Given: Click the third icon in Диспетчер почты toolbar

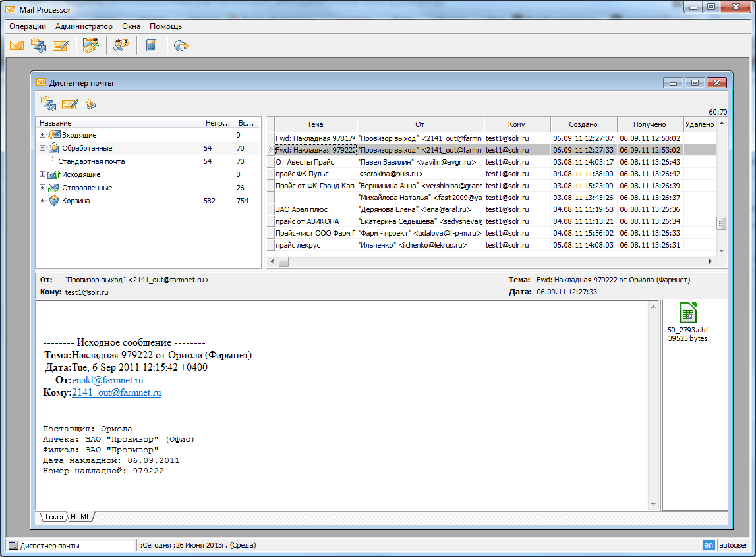Looking at the screenshot, I should coord(91,104).
